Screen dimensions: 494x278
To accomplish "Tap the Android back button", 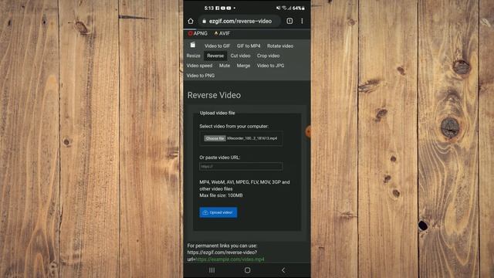I will point(283,270).
